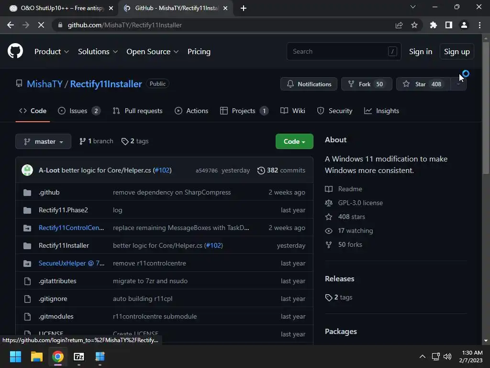The height and width of the screenshot is (368, 490).
Task: Open a new browser tab with the plus button
Action: [244, 8]
